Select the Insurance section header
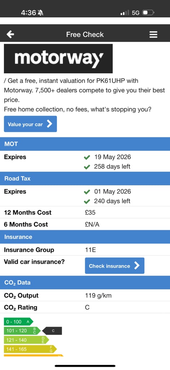 pyautogui.click(x=85, y=237)
